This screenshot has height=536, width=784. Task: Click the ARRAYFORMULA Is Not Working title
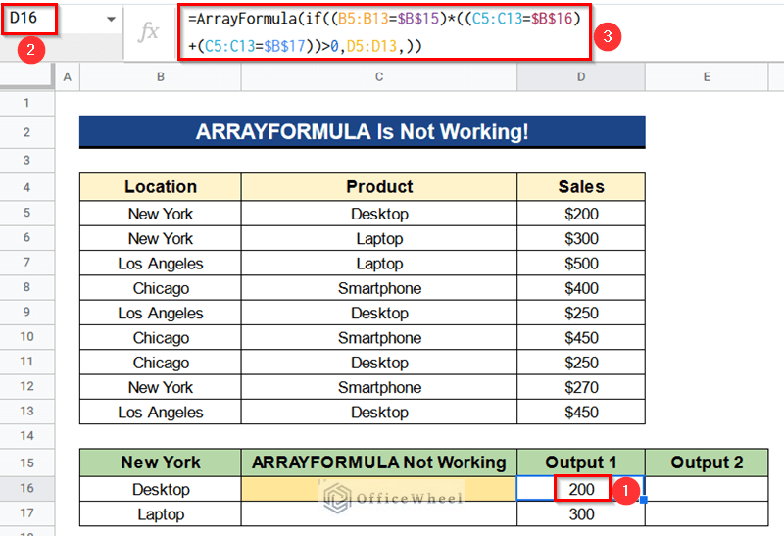tap(363, 132)
